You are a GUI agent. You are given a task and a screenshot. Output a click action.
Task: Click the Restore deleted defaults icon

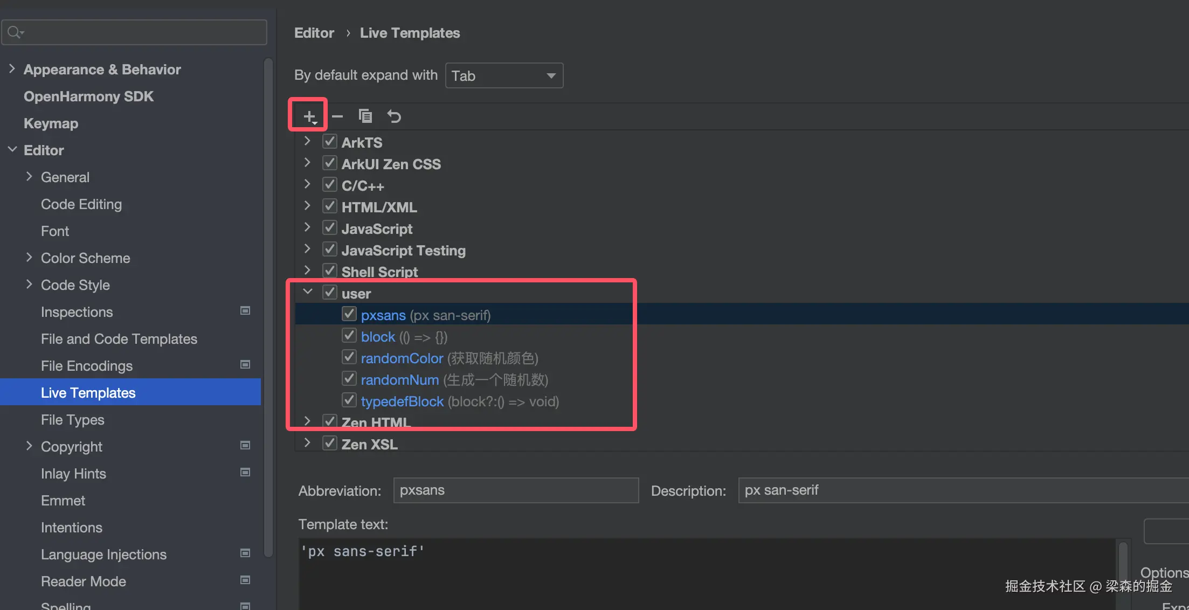click(394, 116)
